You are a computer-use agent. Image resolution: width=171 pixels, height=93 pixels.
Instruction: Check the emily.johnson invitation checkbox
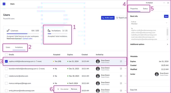click(x=6, y=91)
